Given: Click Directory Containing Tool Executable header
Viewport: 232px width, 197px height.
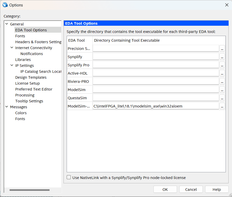Looking at the screenshot, I should pos(159,40).
